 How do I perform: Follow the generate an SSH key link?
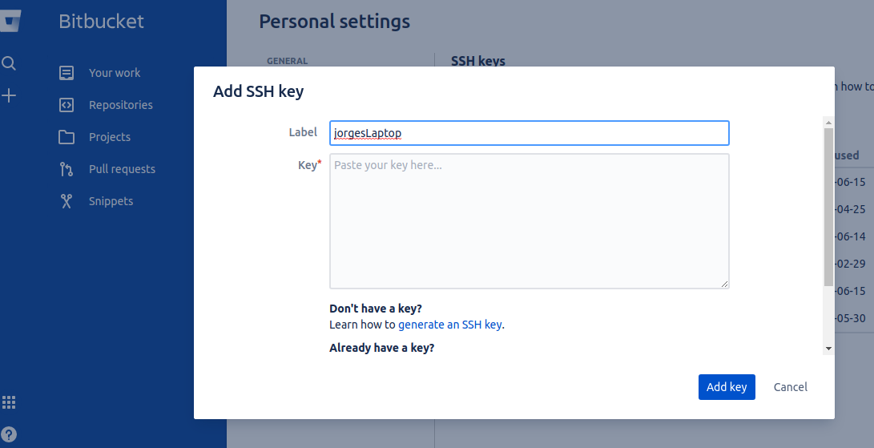(x=450, y=325)
